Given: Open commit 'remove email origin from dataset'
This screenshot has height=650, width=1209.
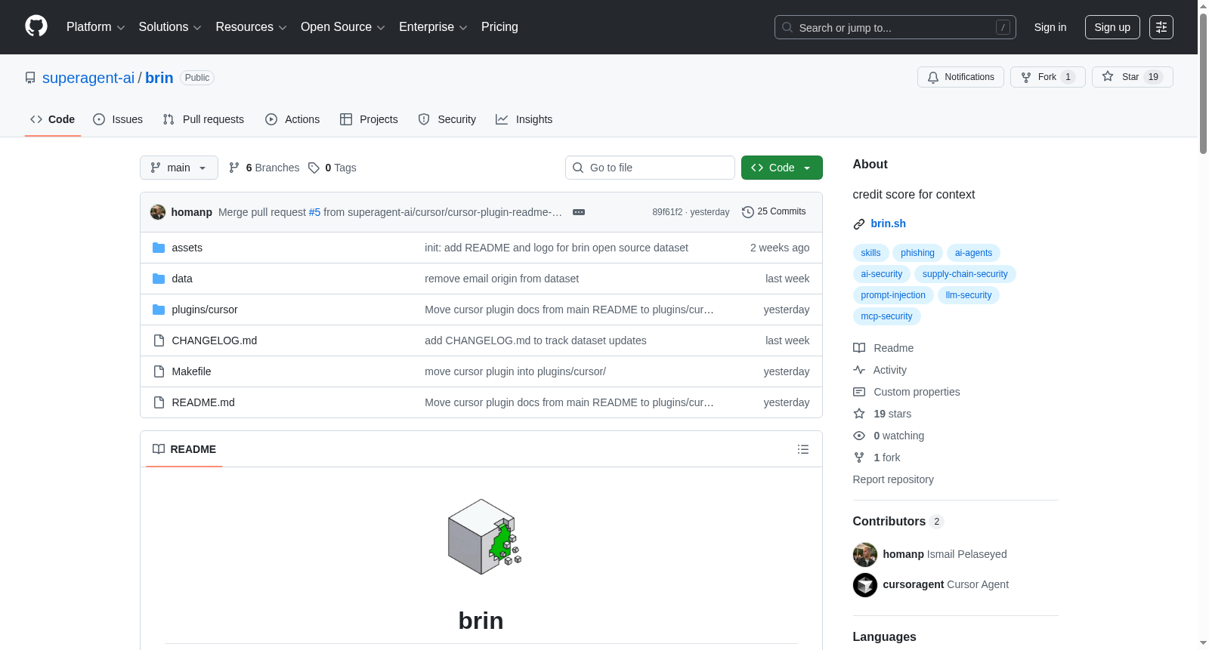Looking at the screenshot, I should point(502,279).
